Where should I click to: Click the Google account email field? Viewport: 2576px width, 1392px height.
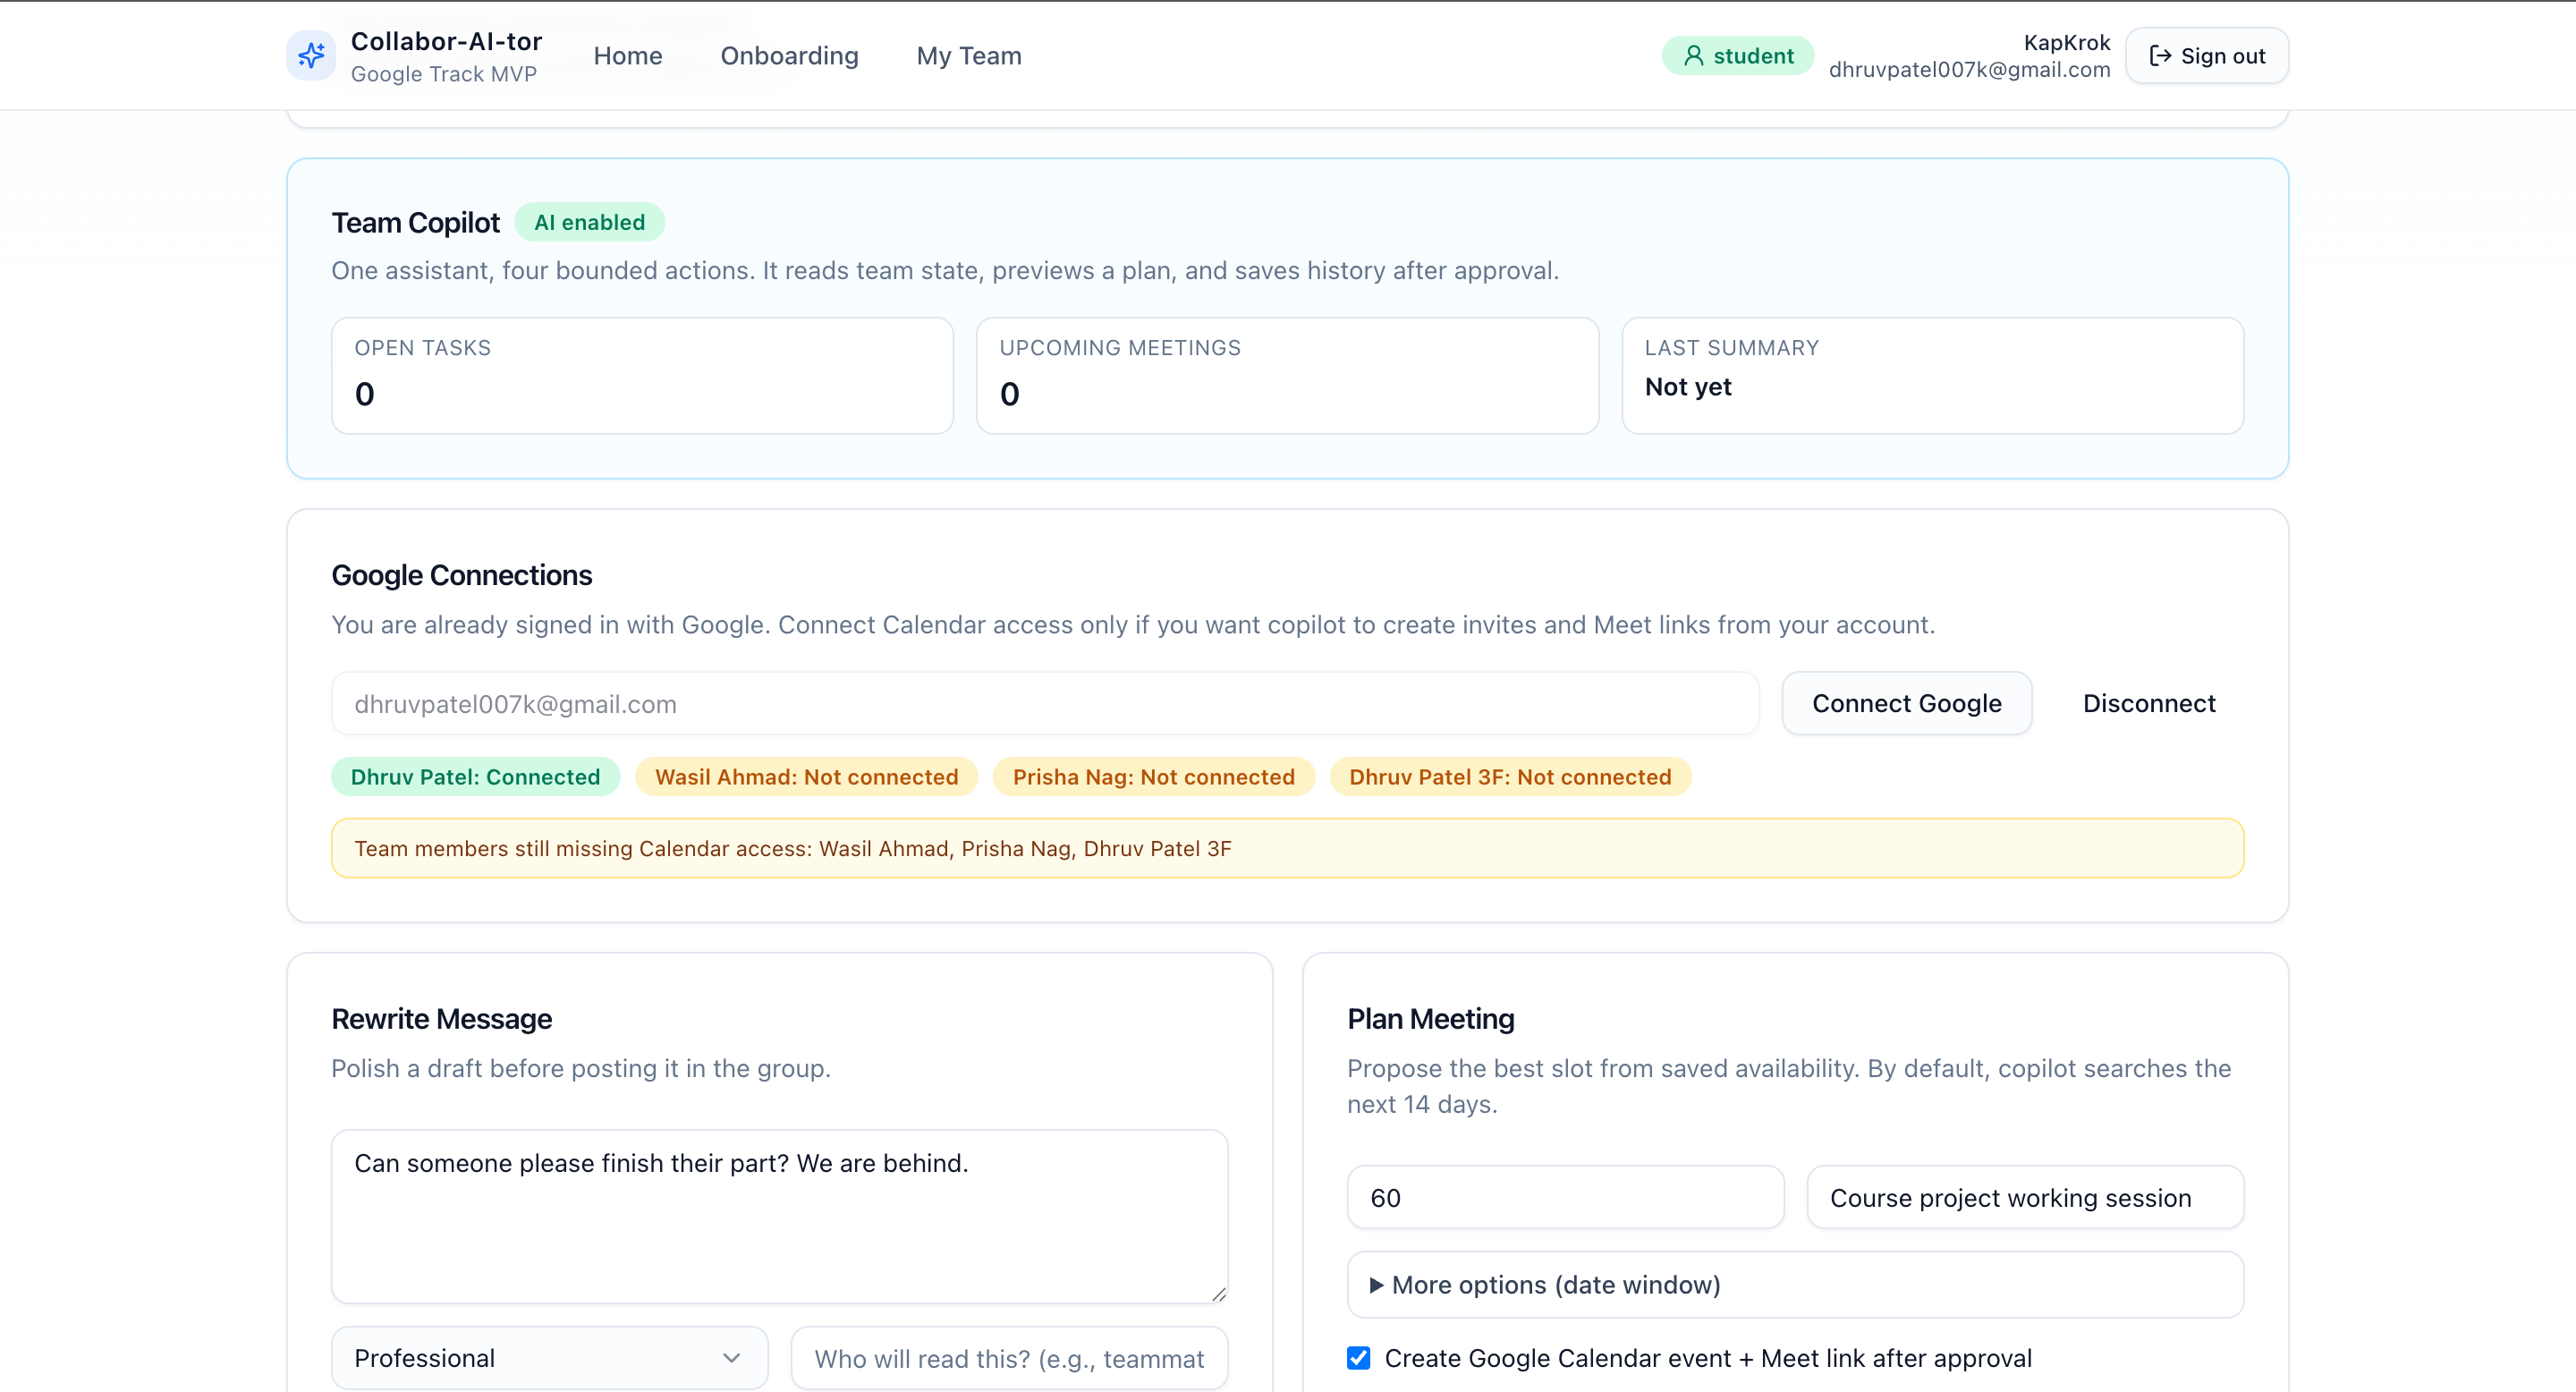1043,703
